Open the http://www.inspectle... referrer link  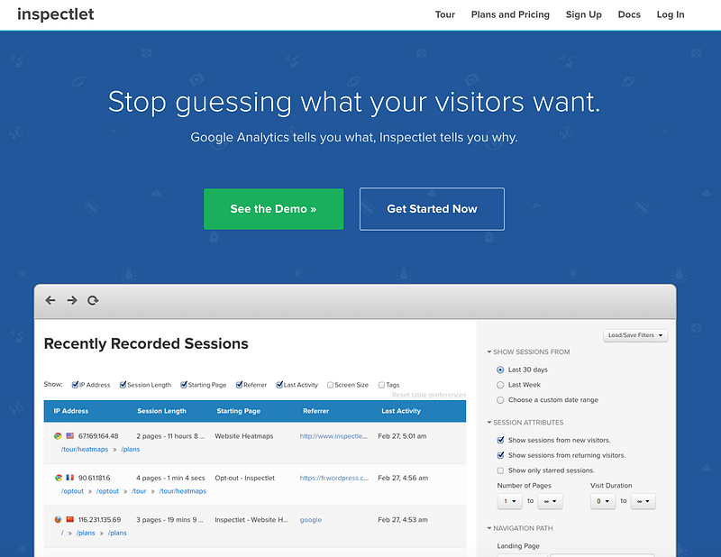333,436
